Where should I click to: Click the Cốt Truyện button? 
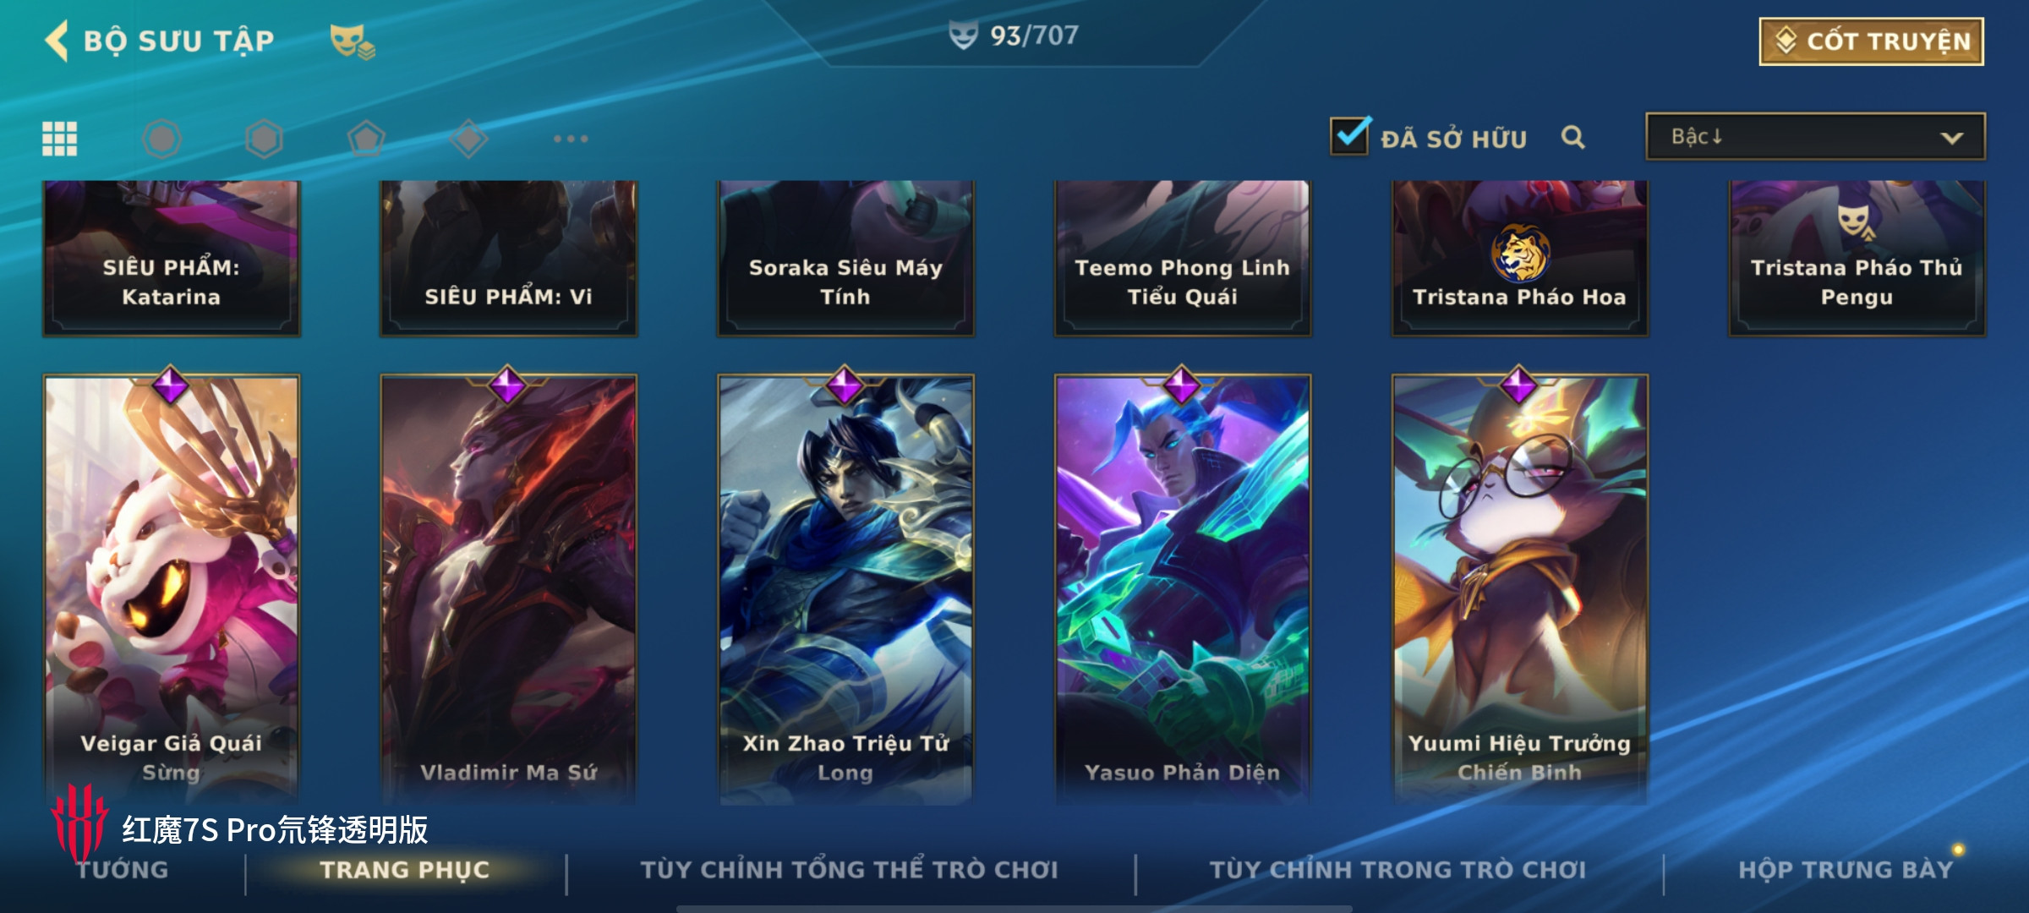coord(1872,41)
